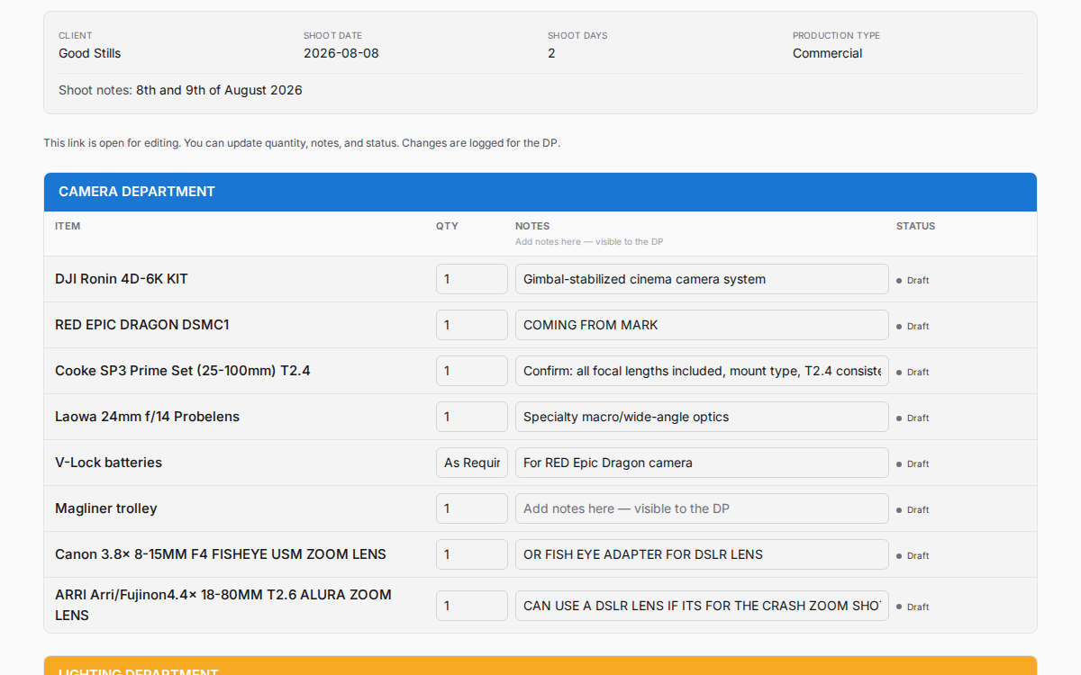
Task: Open status Draft for ARRI Alura zoom lens
Action: 913,607
